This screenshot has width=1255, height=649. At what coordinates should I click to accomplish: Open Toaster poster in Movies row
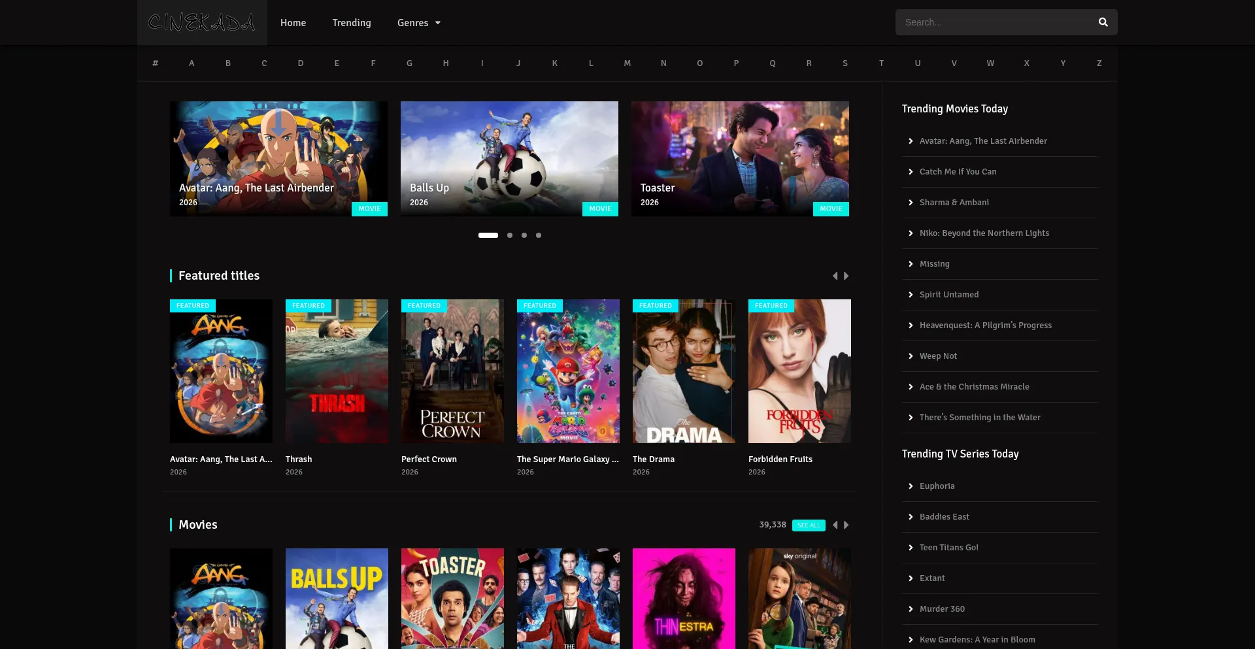pos(452,599)
